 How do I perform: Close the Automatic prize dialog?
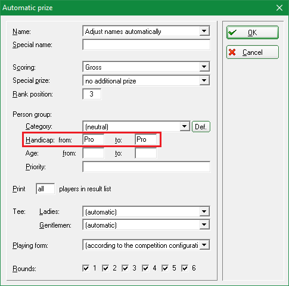tap(279, 8)
